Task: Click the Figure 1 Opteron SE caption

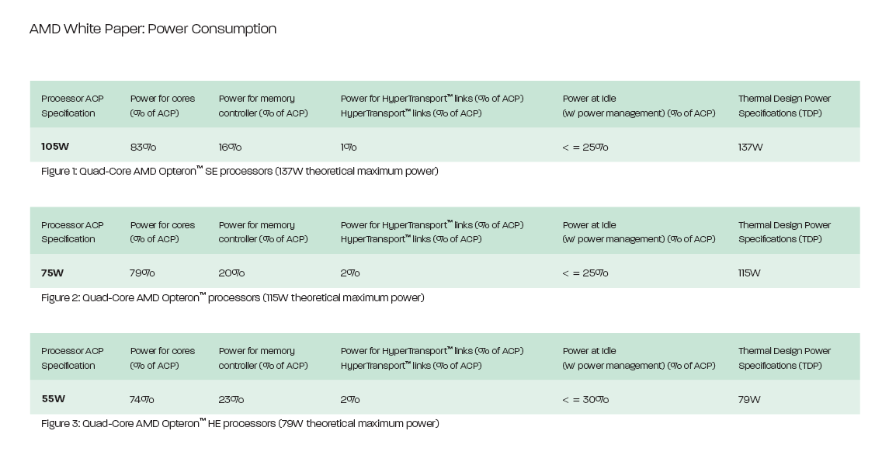Action: click(239, 171)
